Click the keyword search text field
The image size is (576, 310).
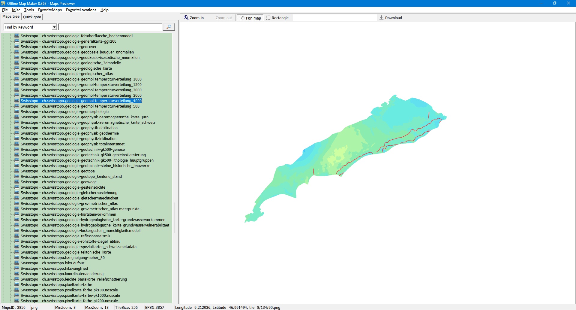pyautogui.click(x=110, y=27)
